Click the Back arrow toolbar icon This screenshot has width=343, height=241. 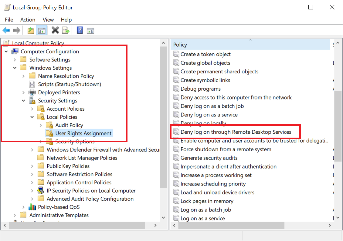(x=6, y=30)
